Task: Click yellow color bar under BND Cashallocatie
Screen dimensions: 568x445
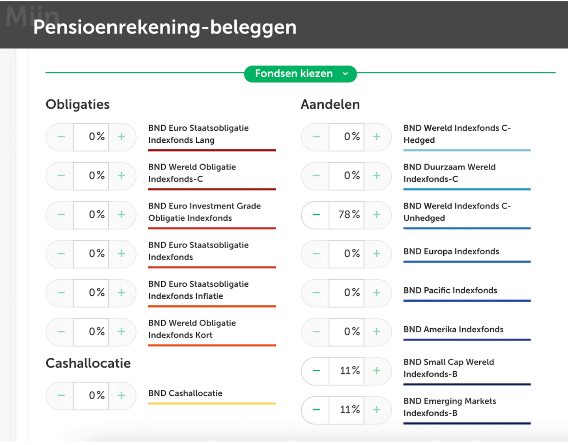Action: click(x=212, y=404)
